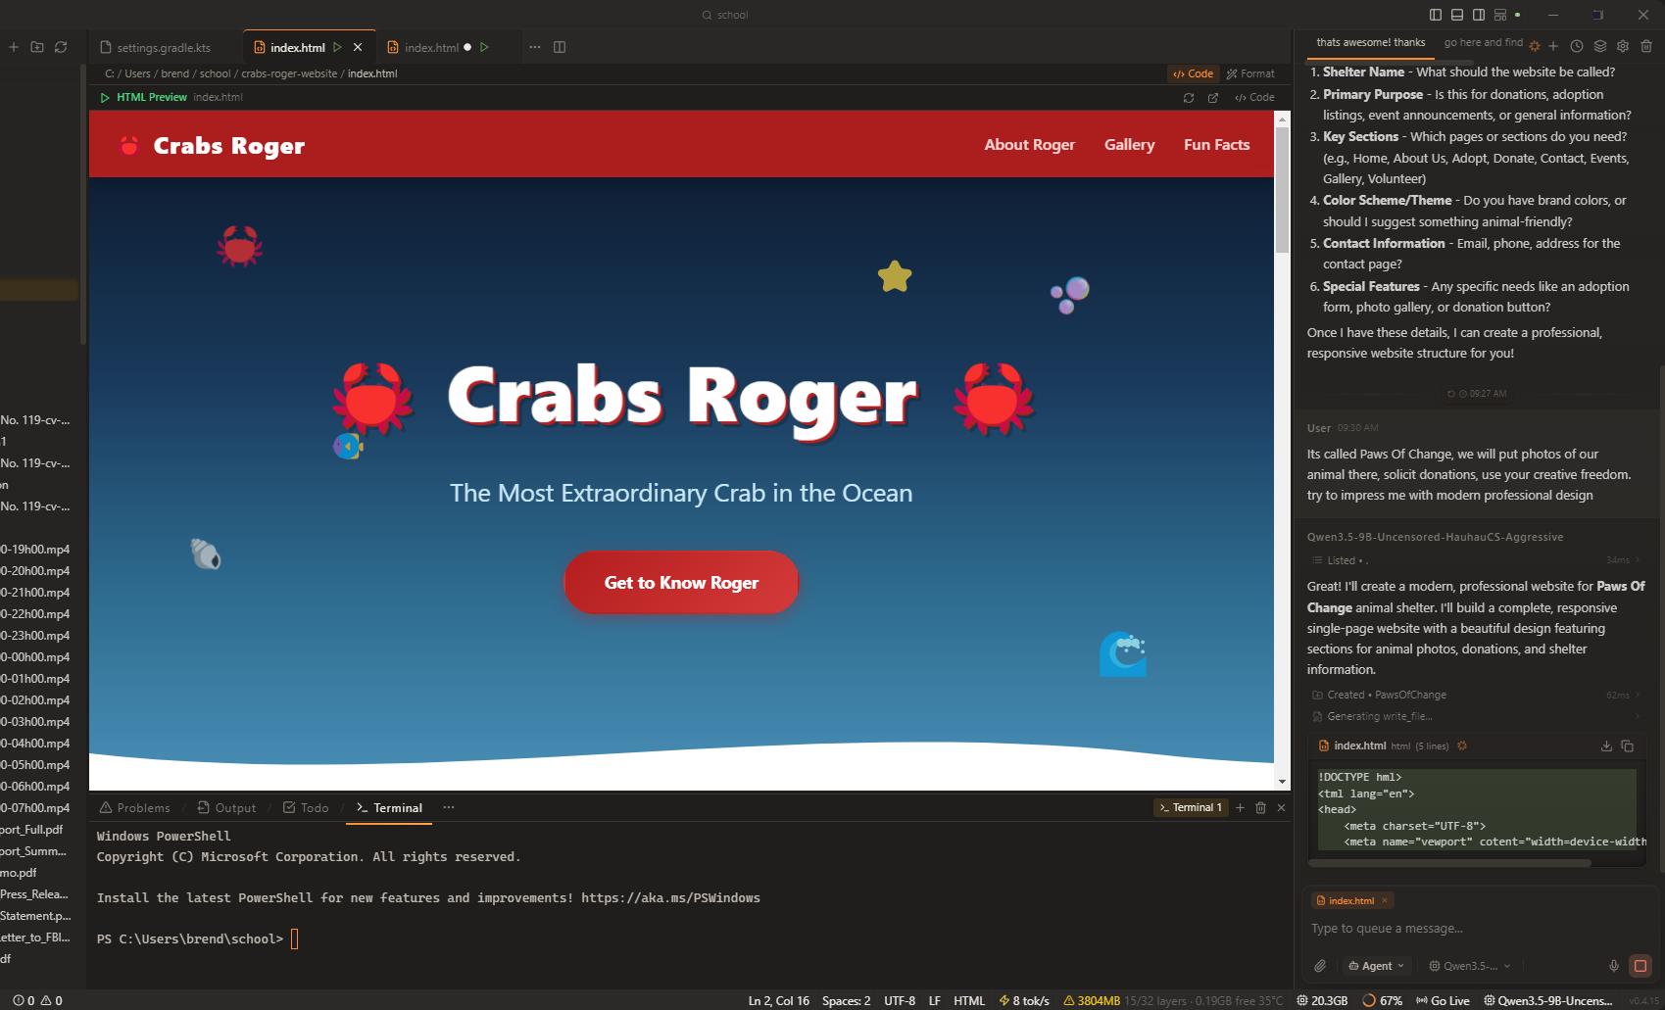The width and height of the screenshot is (1665, 1010).
Task: Run preview of active index.html tab
Action: [x=337, y=47]
